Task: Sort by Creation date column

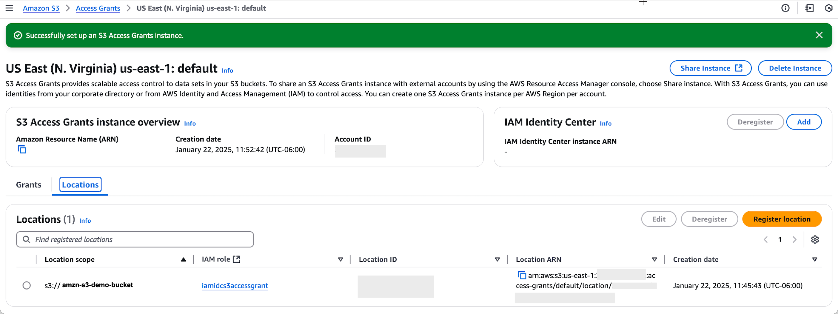Action: tap(815, 259)
